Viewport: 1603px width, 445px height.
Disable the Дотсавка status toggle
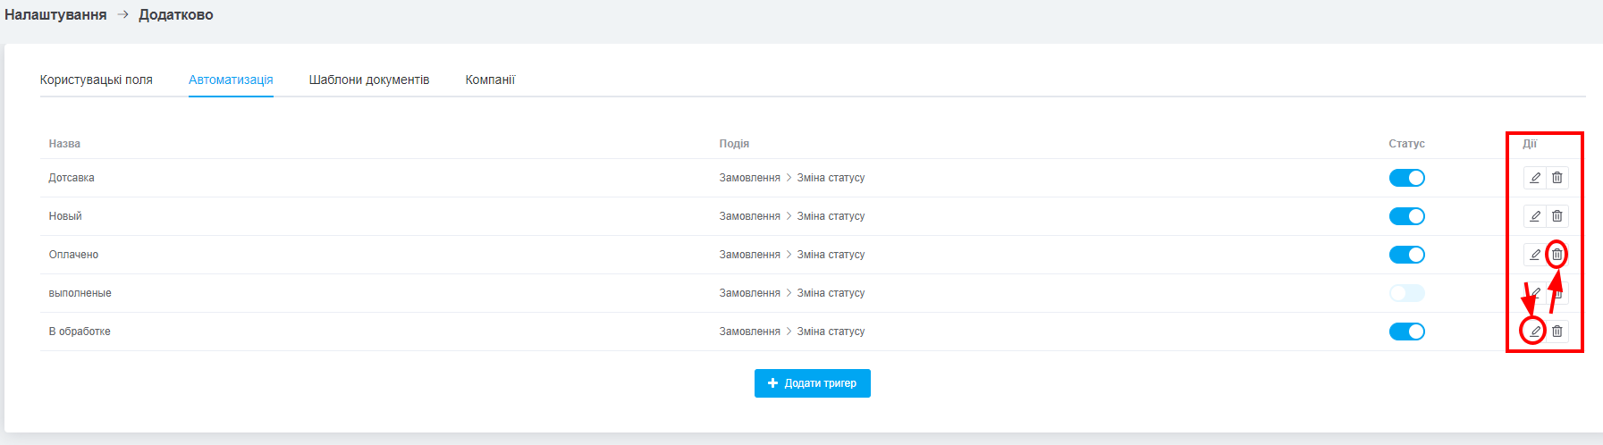1406,178
